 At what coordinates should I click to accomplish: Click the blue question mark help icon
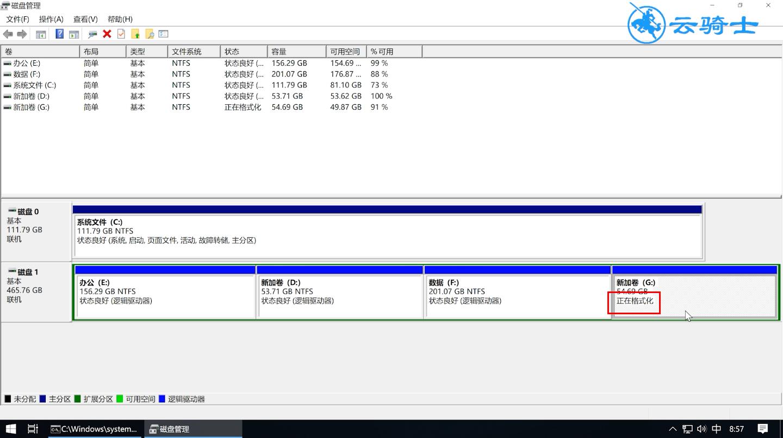click(60, 34)
